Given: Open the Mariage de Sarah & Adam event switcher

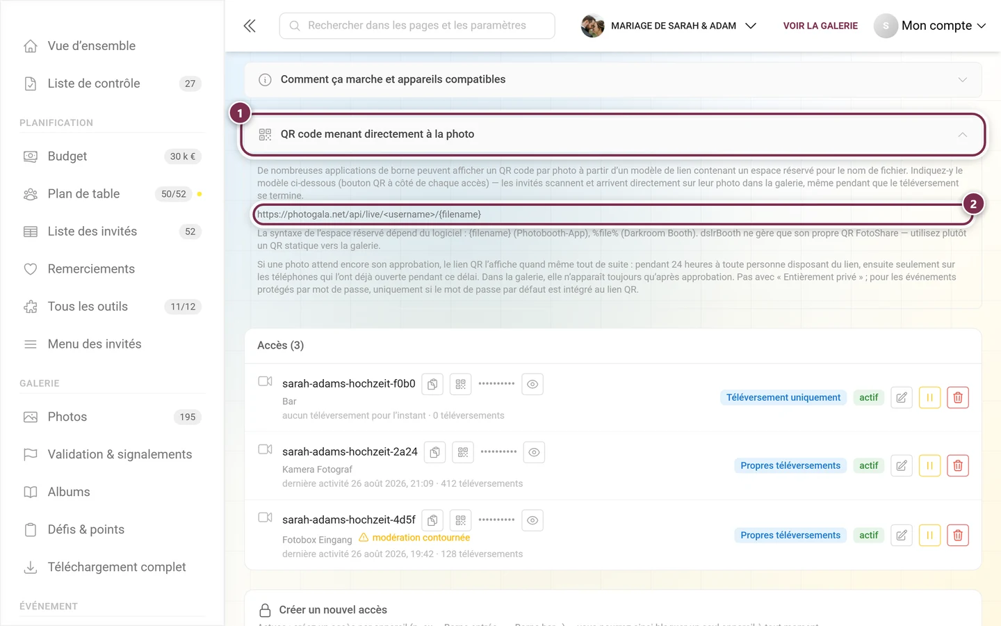Looking at the screenshot, I should pyautogui.click(x=669, y=26).
